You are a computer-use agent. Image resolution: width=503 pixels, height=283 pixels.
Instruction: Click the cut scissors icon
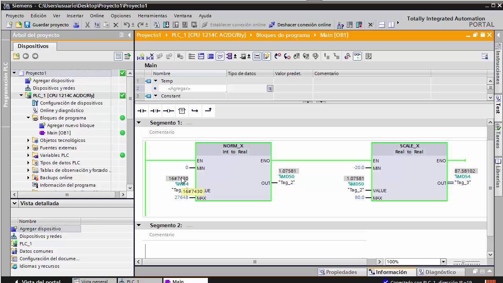point(87,25)
